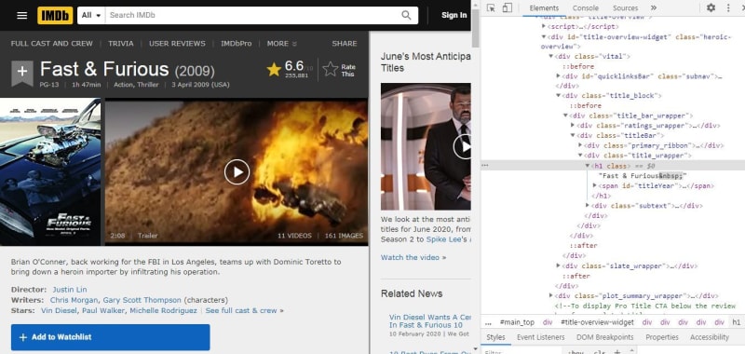Open the Event Listeners tab
This screenshot has height=354, width=745.
[x=541, y=337]
